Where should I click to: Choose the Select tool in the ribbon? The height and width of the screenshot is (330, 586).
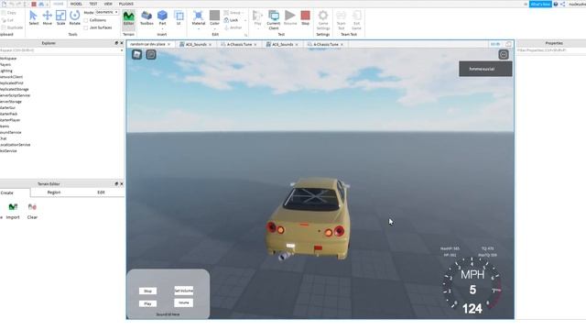click(34, 18)
